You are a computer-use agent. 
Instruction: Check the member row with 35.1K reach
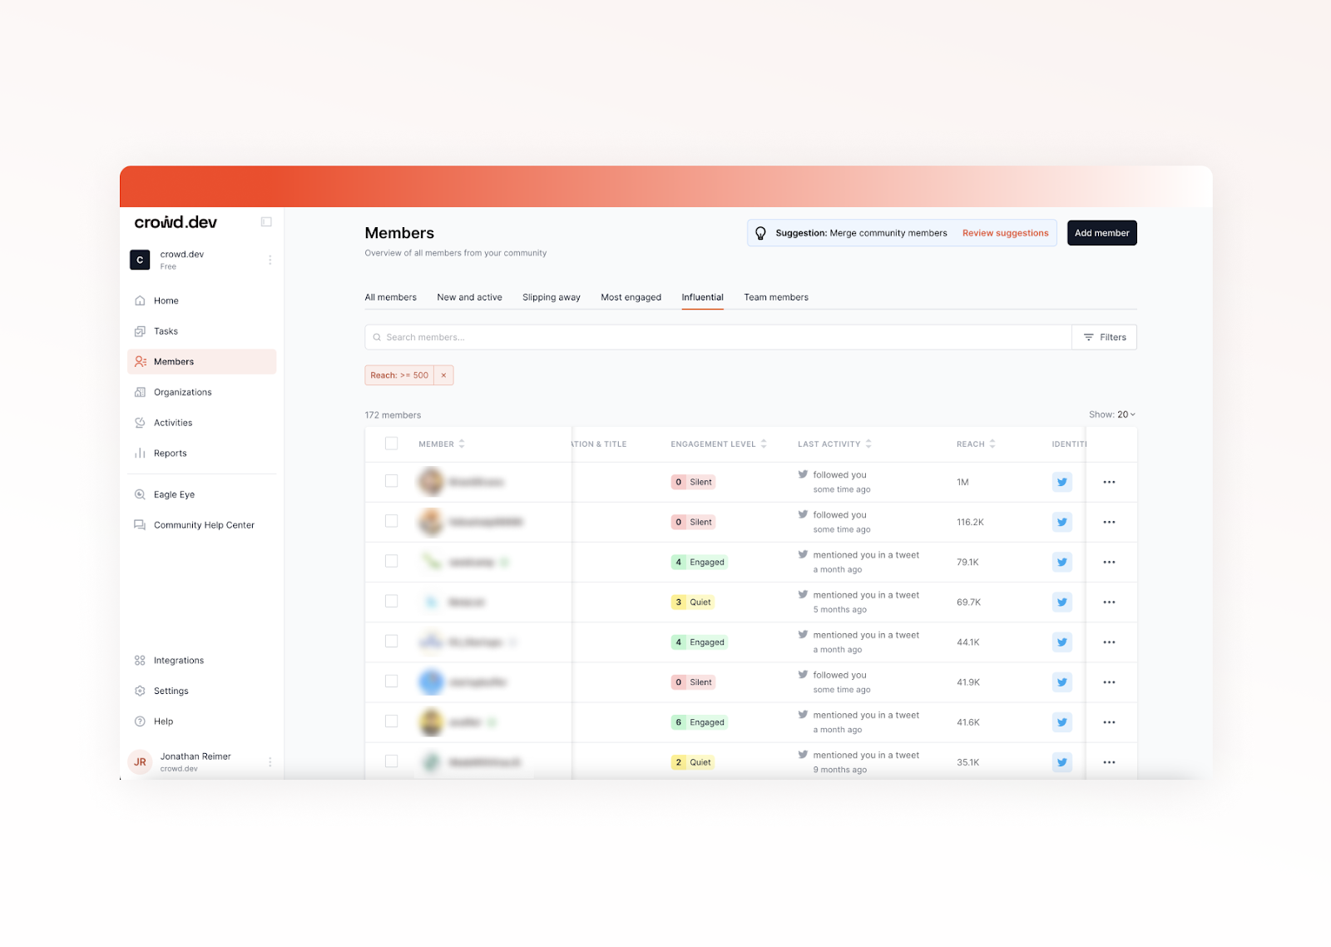[391, 761]
